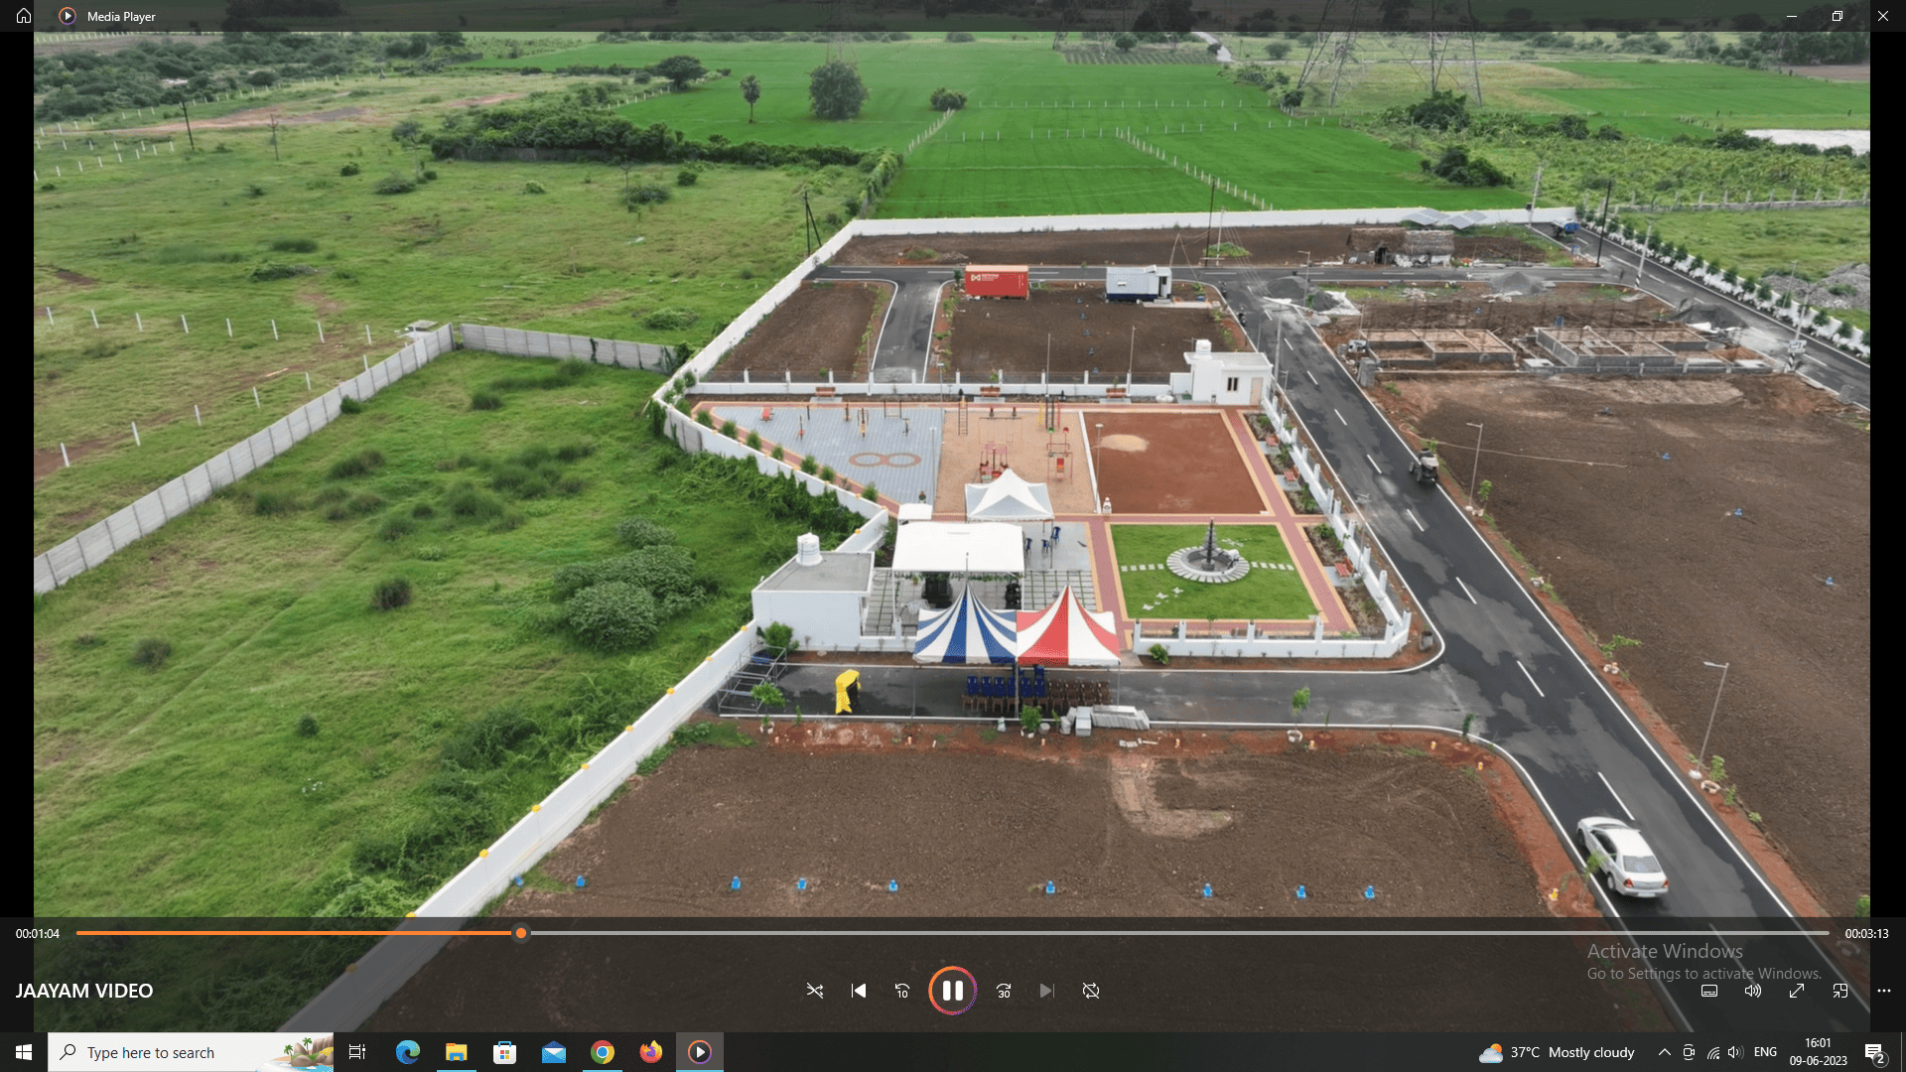1906x1072 pixels.
Task: Click the seek bar position handle
Action: (x=521, y=933)
